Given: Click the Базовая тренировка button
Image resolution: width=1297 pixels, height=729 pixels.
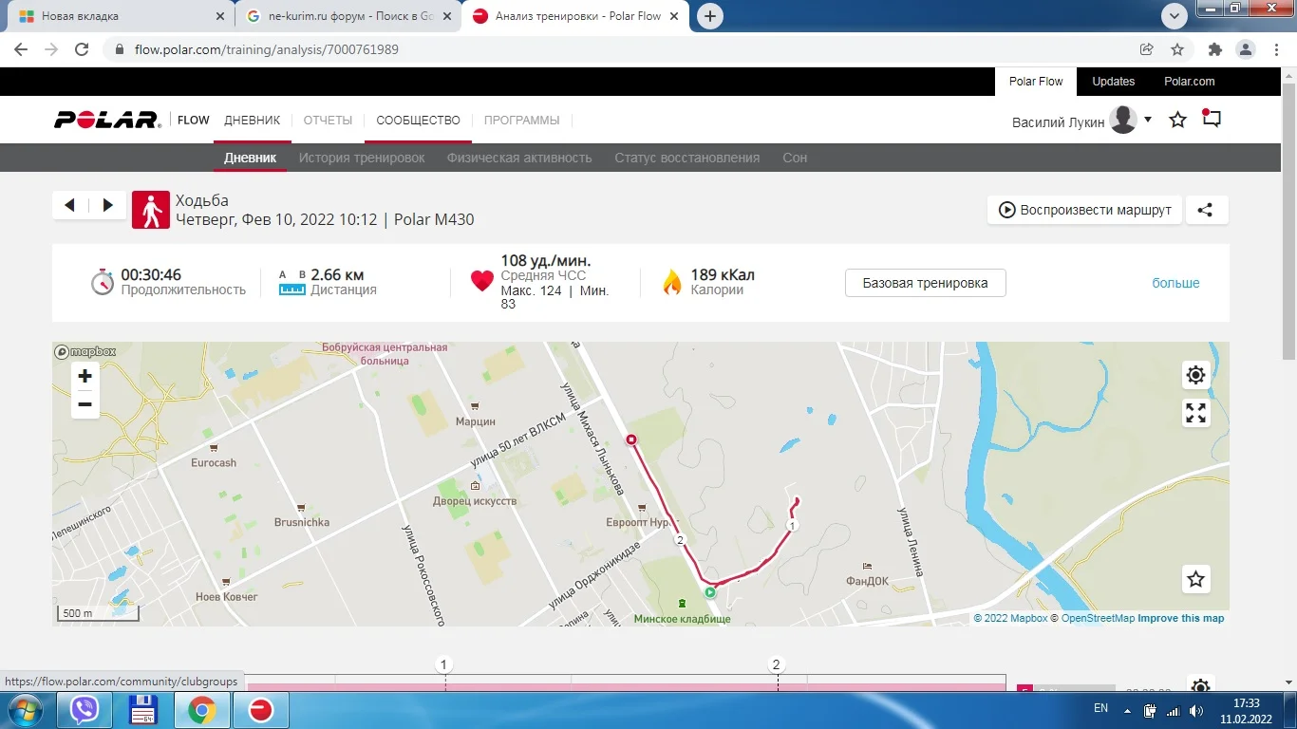Looking at the screenshot, I should click(x=925, y=283).
